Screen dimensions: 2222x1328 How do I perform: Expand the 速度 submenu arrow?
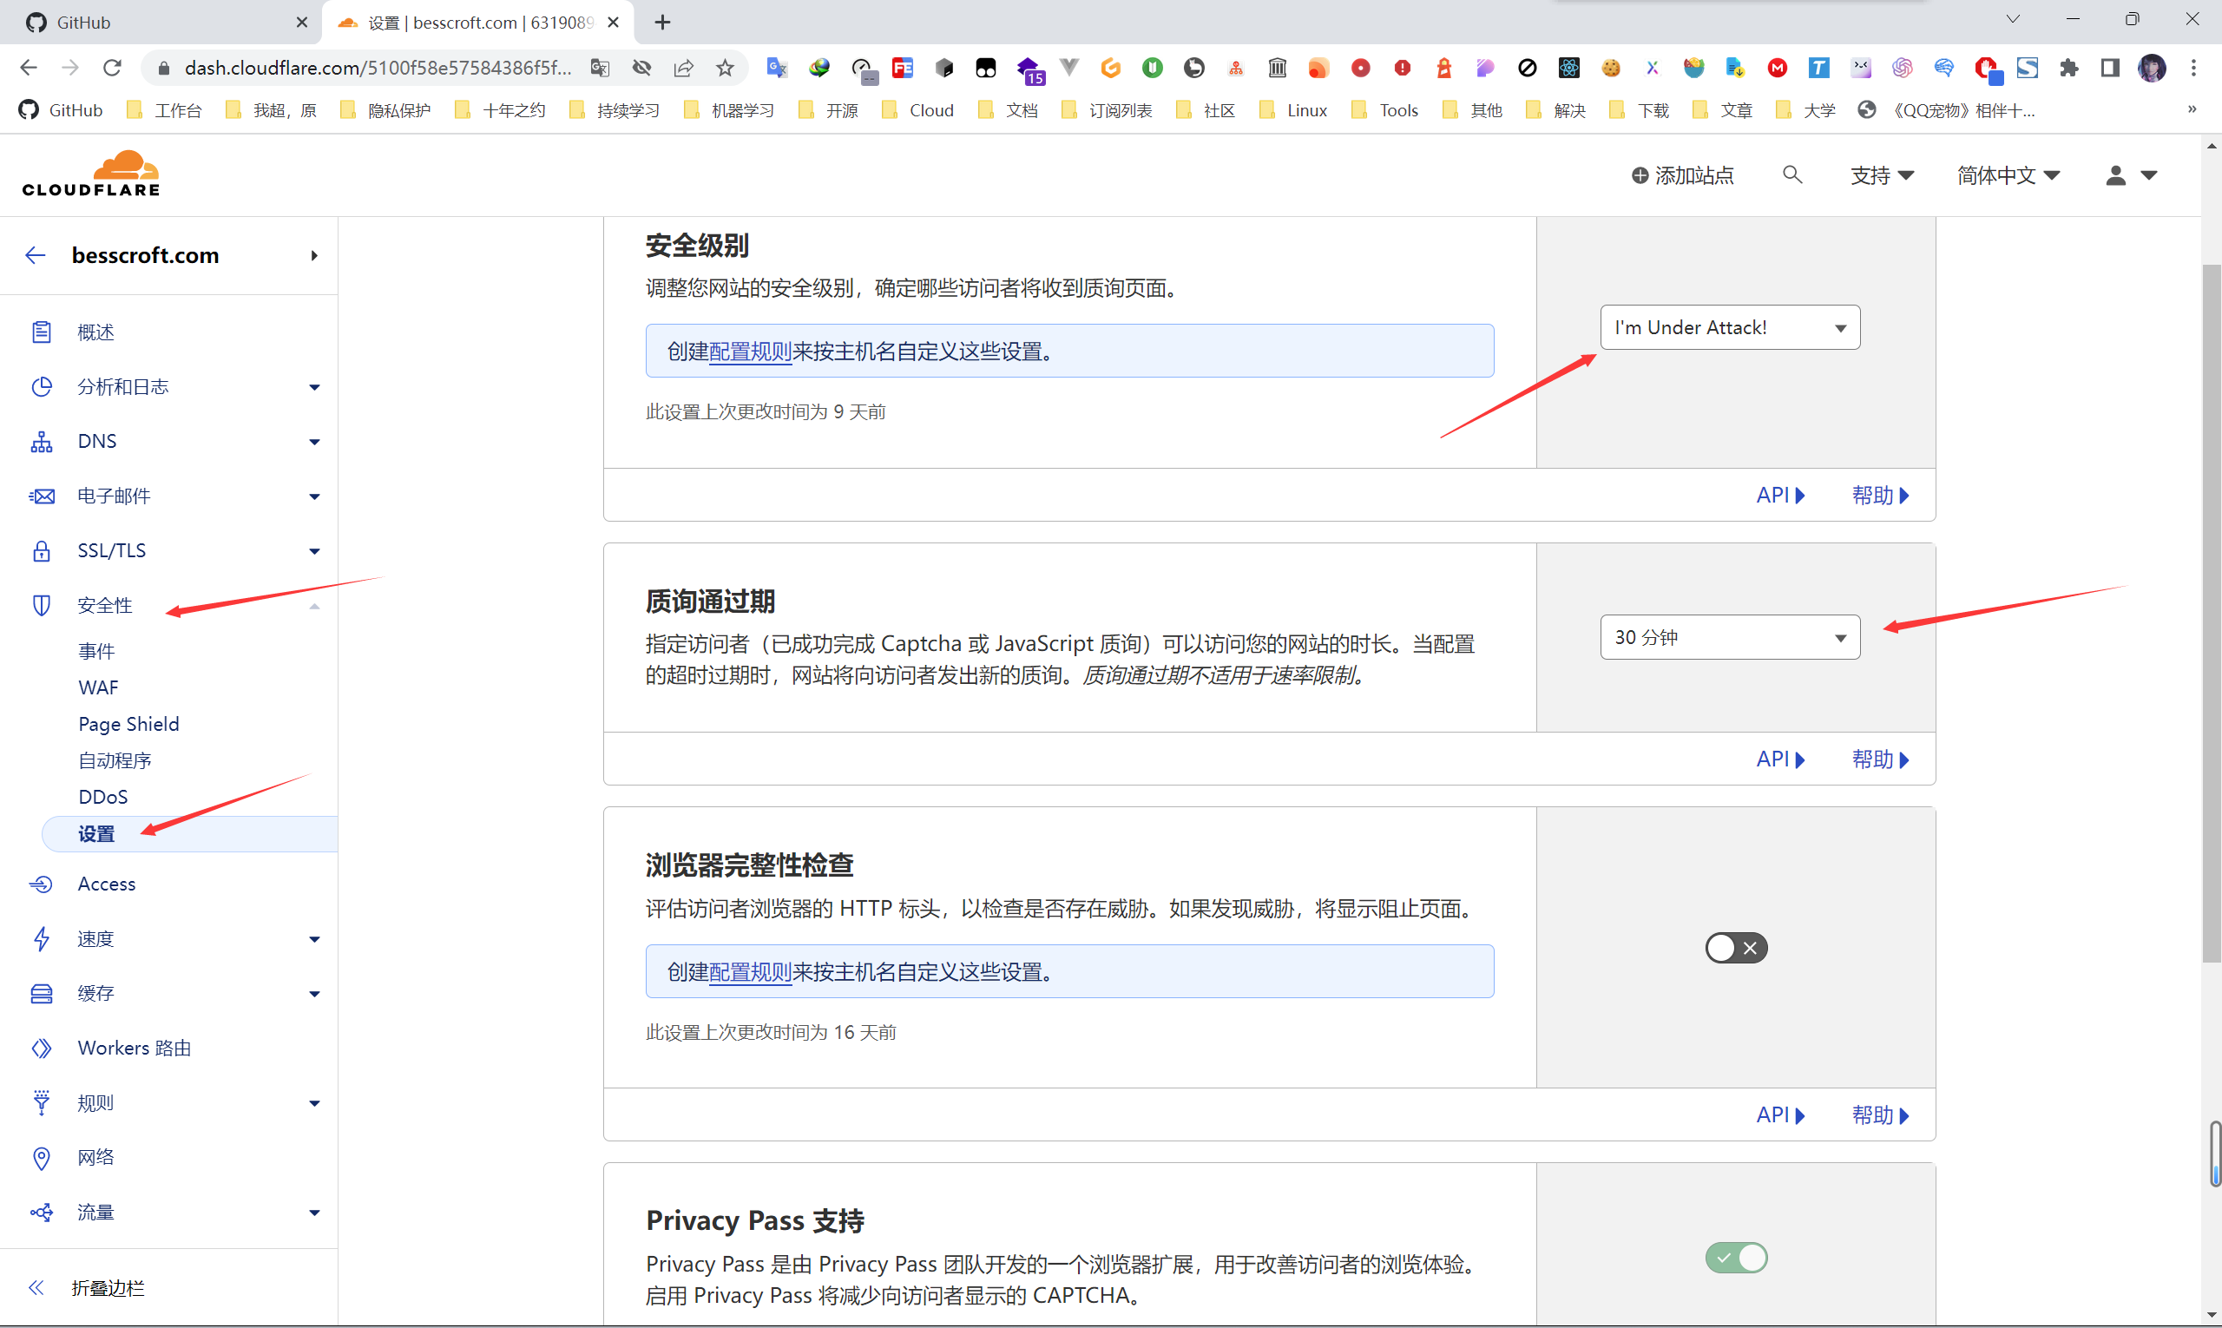(314, 940)
